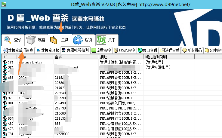The height and width of the screenshot is (138, 222).
Task: Sort by 全名 column header
Action: [x=76, y=57]
